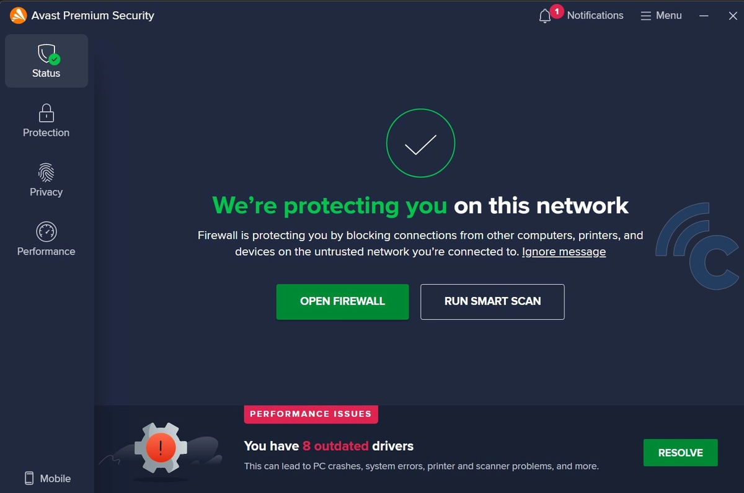Click the Avast logo in title bar
This screenshot has height=493, width=744.
18,15
